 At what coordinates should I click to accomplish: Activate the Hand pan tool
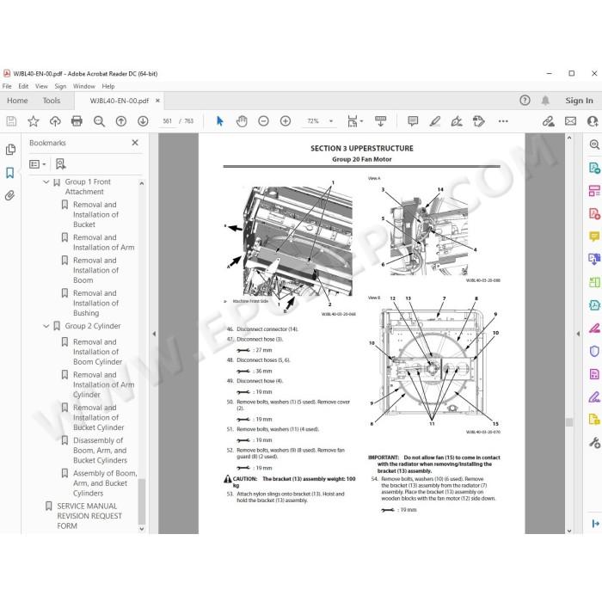(242, 121)
